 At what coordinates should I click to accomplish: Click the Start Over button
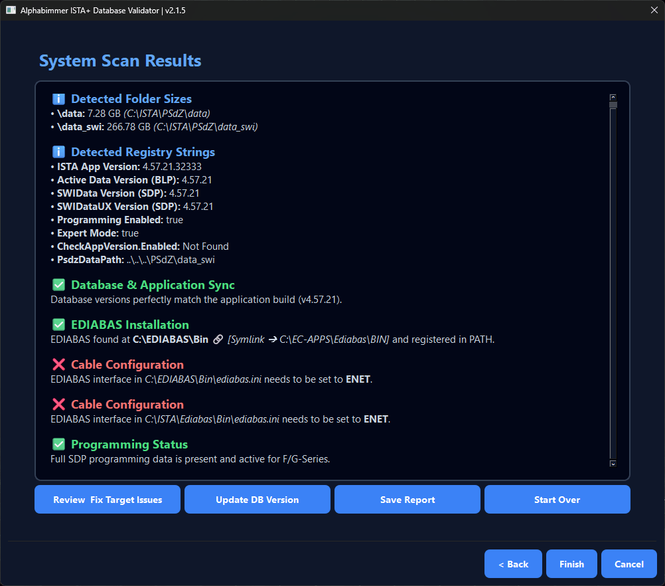point(557,500)
